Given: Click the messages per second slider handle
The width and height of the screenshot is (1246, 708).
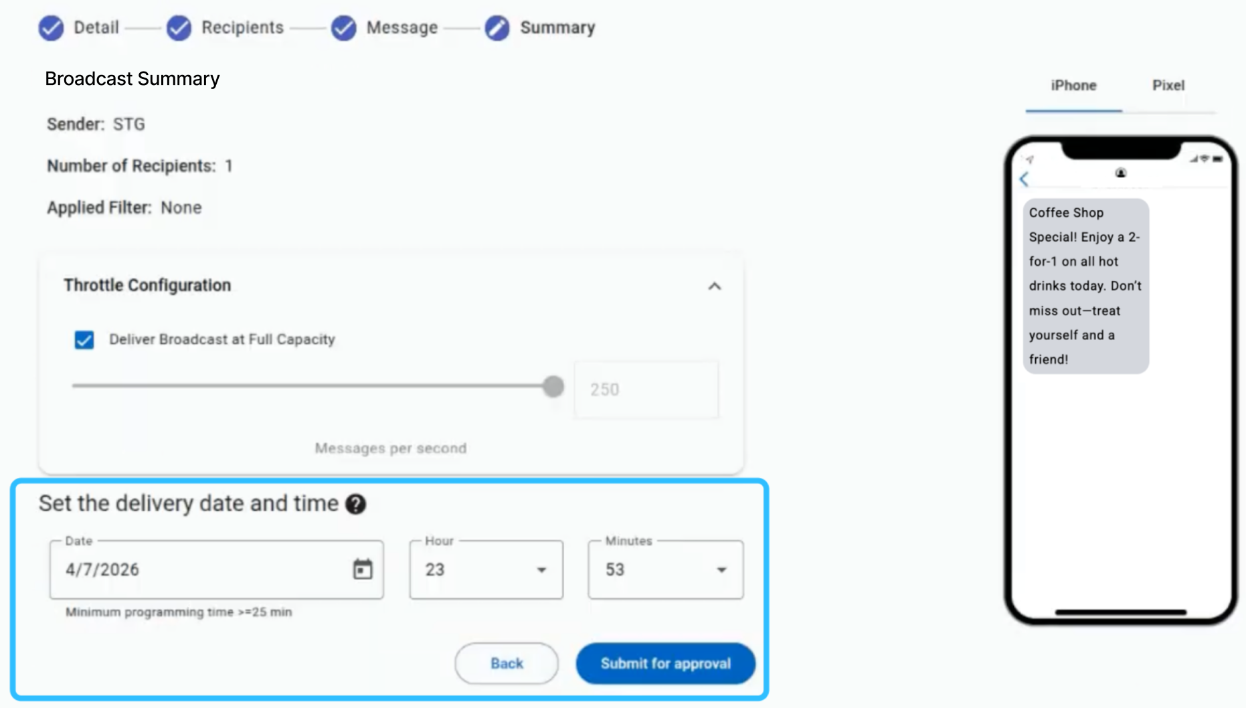Looking at the screenshot, I should pos(553,386).
